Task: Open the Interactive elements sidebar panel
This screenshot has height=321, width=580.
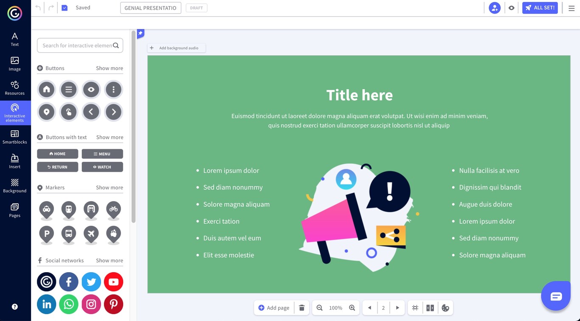Action: pos(15,112)
